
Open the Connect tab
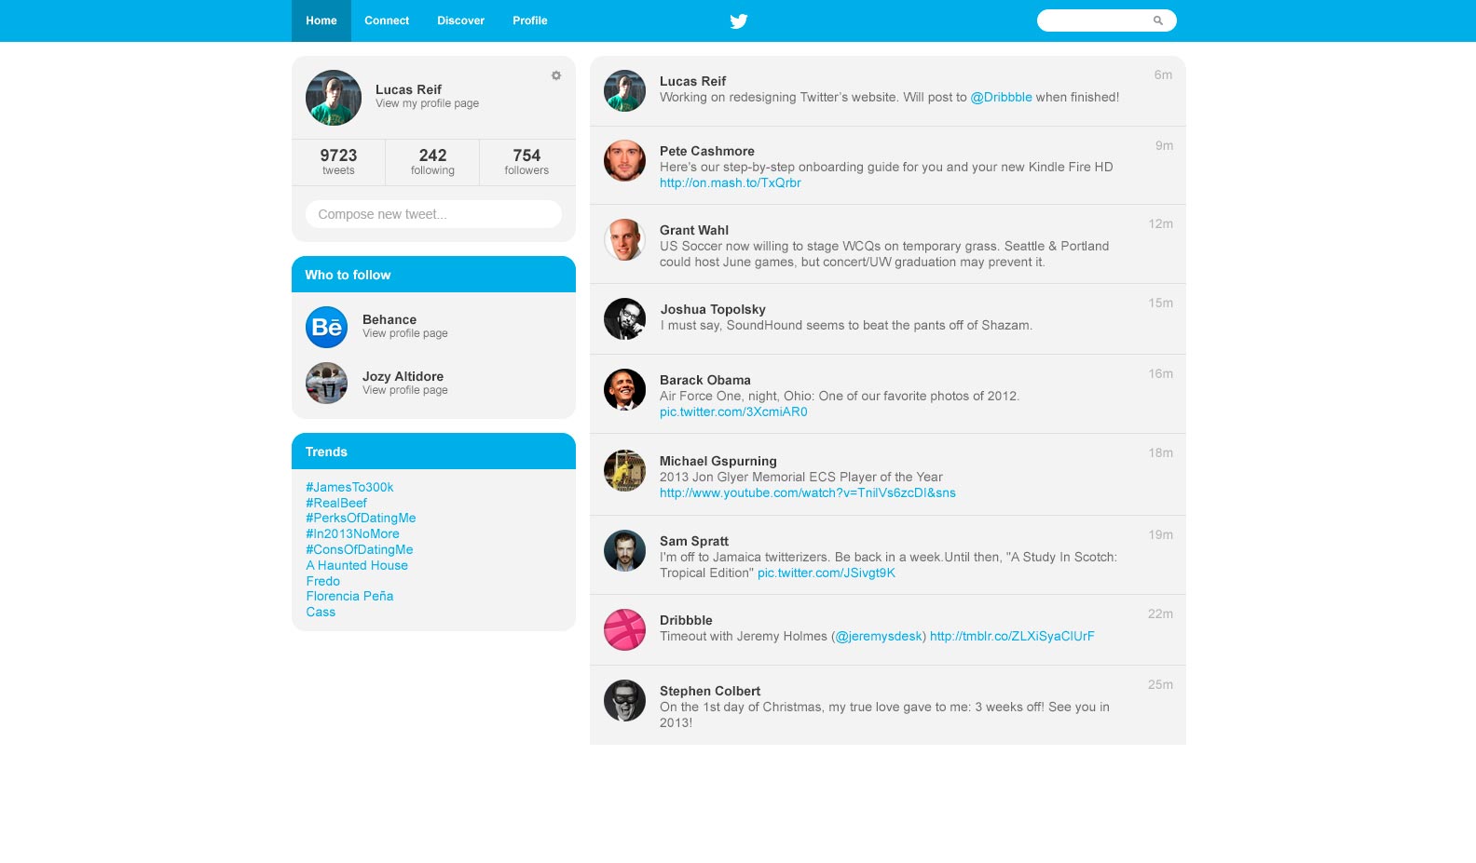coord(387,20)
